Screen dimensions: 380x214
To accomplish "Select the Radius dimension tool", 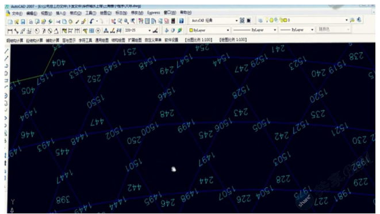I will point(37,31).
